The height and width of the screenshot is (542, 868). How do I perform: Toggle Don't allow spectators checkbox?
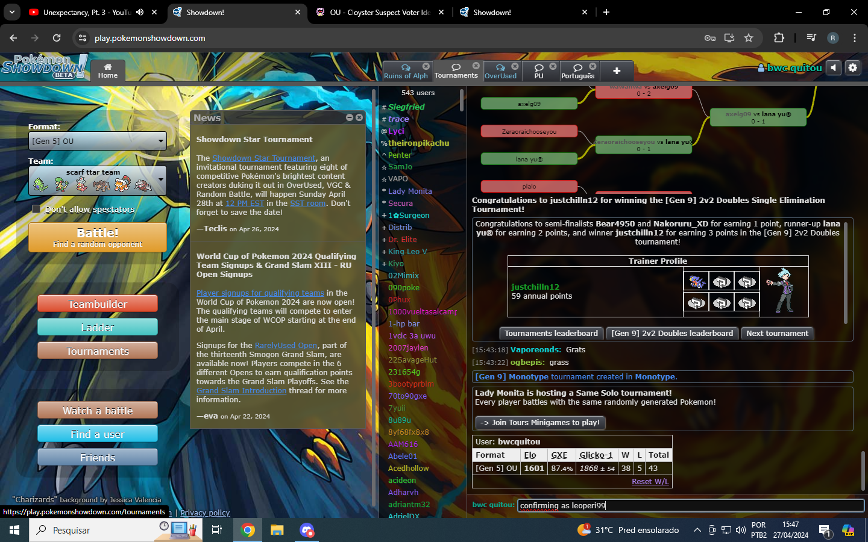pos(36,209)
